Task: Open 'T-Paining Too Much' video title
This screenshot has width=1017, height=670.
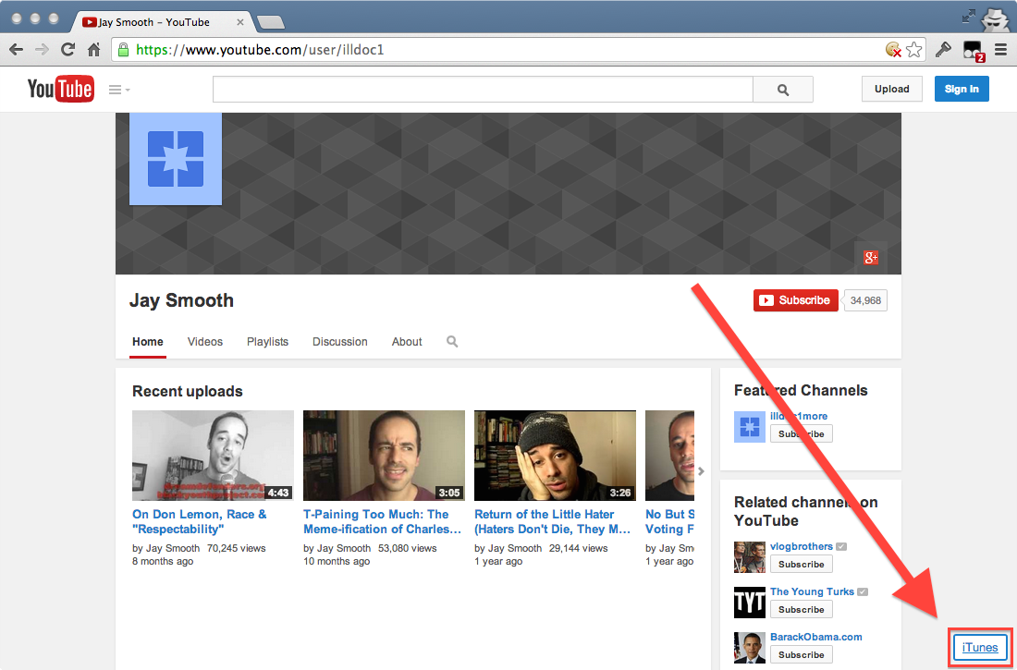Action: click(x=383, y=521)
